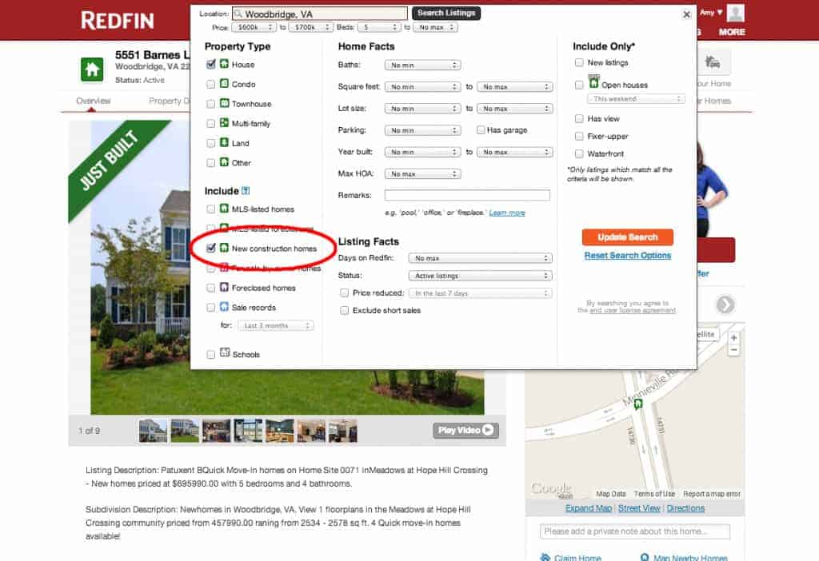Click next arrow circle above map
The image size is (819, 561).
725,304
